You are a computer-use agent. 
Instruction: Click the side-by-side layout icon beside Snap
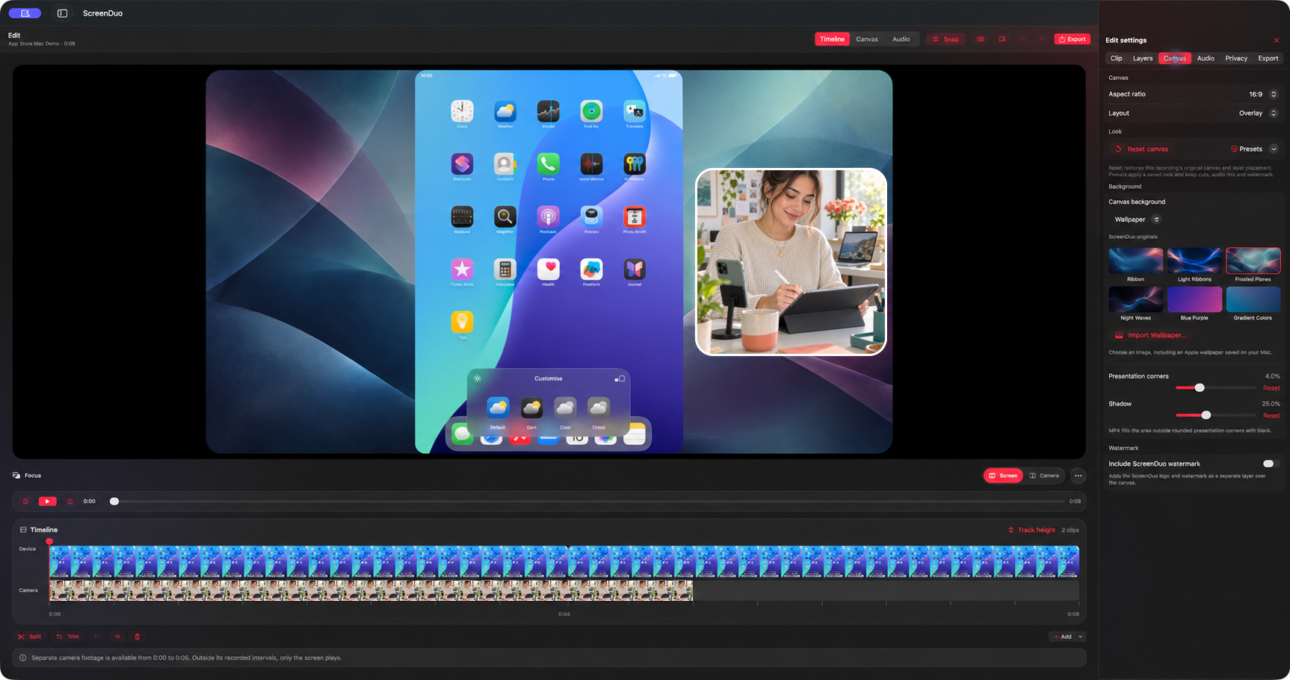click(981, 40)
